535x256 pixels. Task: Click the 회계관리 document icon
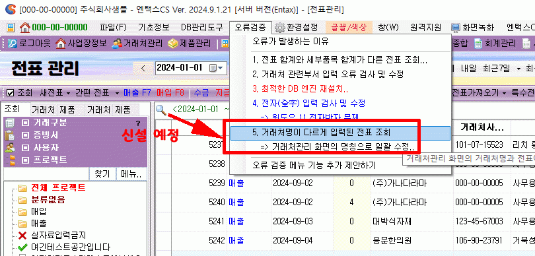point(478,44)
